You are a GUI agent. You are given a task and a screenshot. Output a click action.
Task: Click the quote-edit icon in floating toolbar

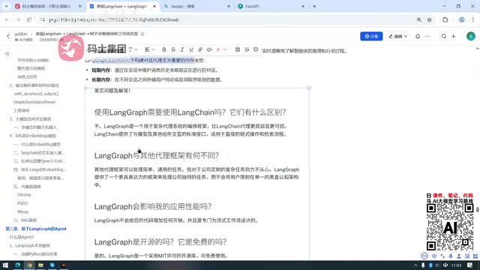point(247,49)
